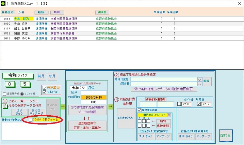This screenshot has height=145, width=244.
Task: Check the box beside title 2/11
Action: coord(179,104)
